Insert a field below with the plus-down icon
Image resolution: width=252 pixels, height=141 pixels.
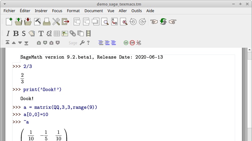[x=45, y=43]
